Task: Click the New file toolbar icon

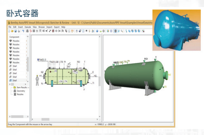Action: 9,31
